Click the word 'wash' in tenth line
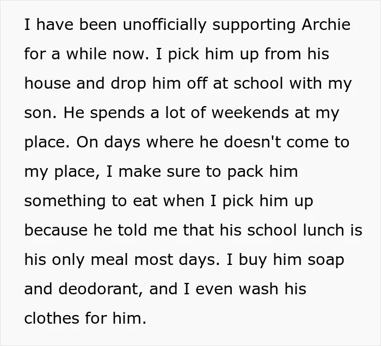The image size is (381, 346). [259, 289]
